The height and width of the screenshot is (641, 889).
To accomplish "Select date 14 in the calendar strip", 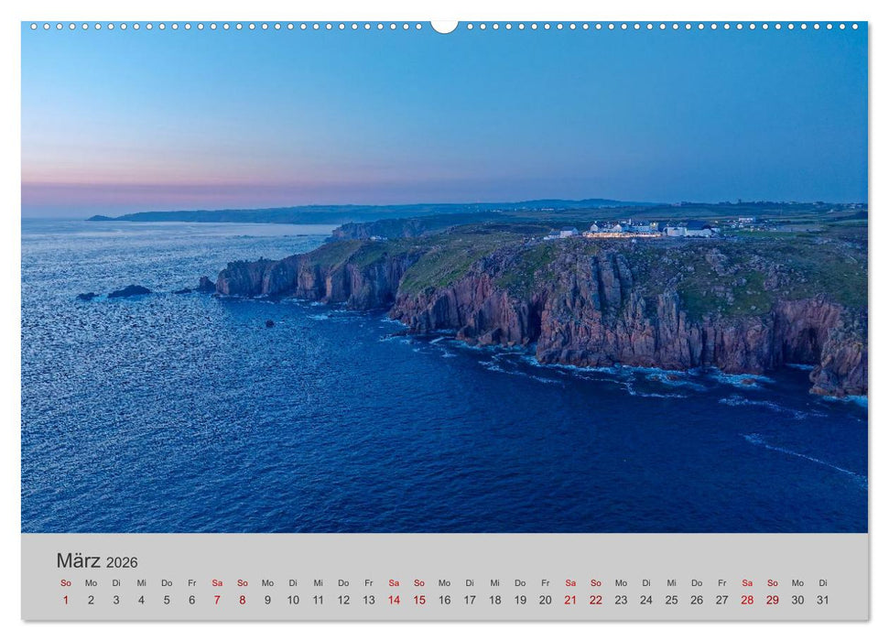I will [395, 600].
